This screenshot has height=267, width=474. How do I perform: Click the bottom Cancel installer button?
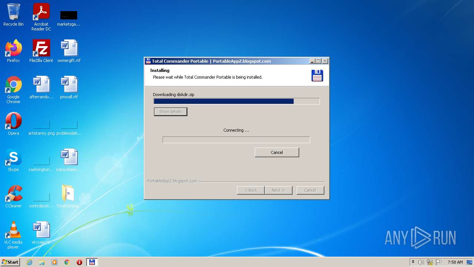(310, 190)
